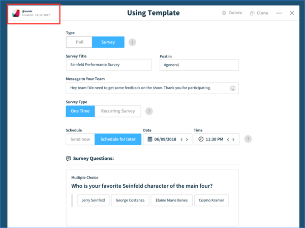The image size is (305, 228).
Task: Close the Using Template dialog
Action: point(292,13)
